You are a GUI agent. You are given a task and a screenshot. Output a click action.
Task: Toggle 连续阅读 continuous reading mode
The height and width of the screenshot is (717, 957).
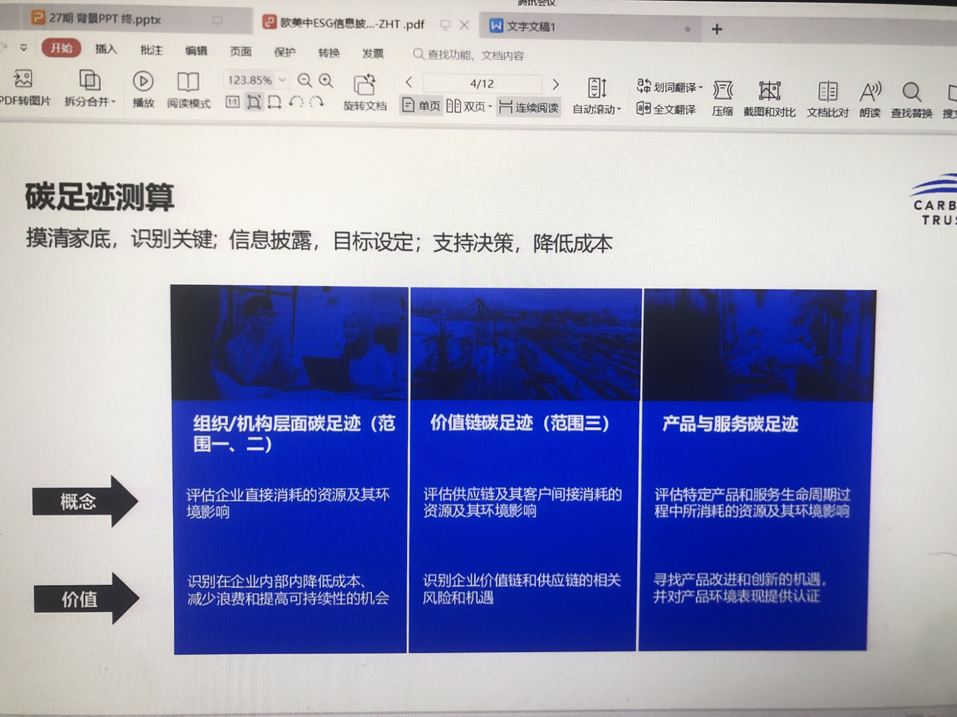click(x=528, y=107)
